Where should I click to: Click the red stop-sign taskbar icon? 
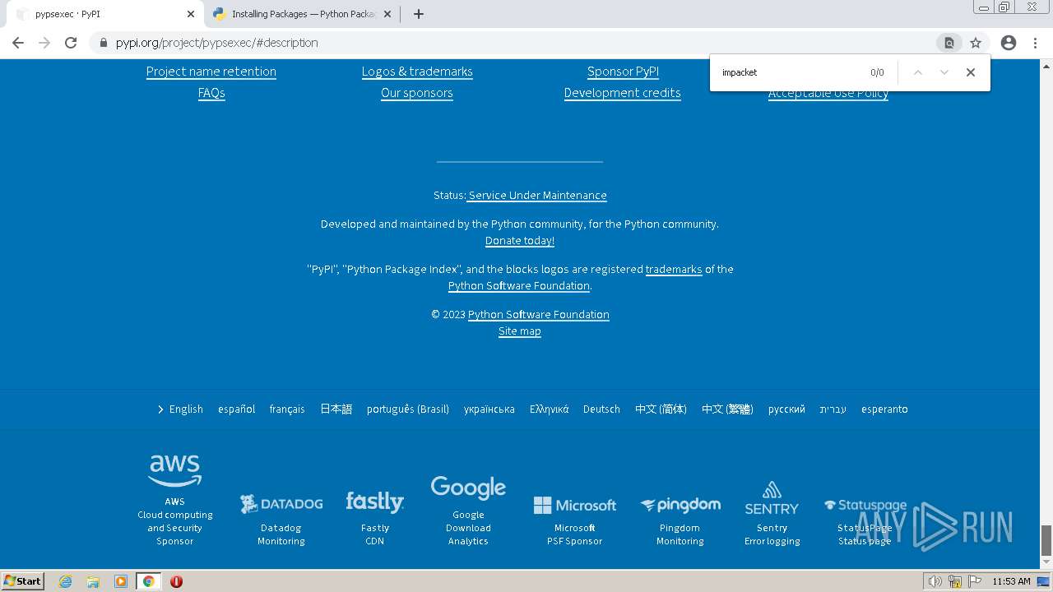click(176, 581)
